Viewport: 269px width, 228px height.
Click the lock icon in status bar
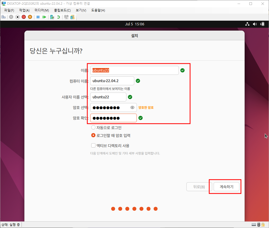(x=263, y=225)
